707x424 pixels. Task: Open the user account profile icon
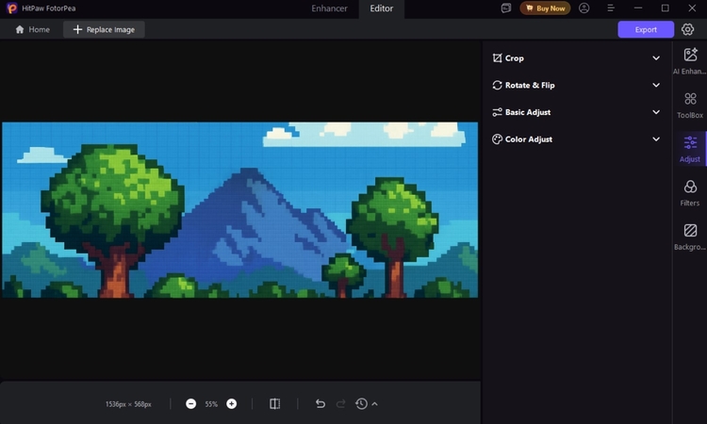click(x=584, y=8)
